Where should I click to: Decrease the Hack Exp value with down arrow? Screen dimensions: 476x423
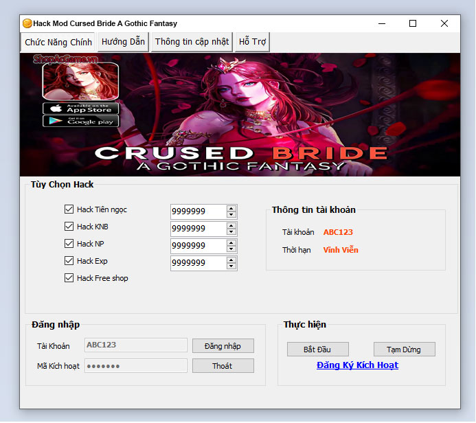pos(231,266)
